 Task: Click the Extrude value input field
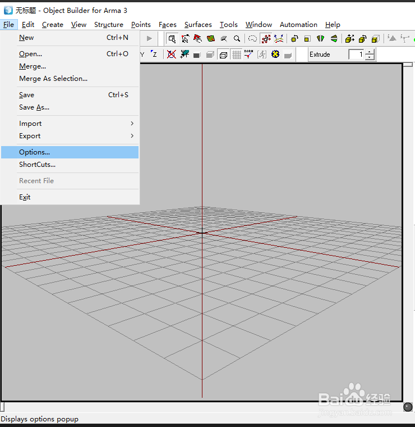click(x=356, y=54)
